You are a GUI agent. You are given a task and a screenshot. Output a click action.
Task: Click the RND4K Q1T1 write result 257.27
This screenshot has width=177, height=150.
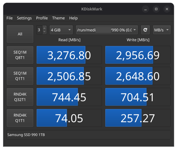138,118
